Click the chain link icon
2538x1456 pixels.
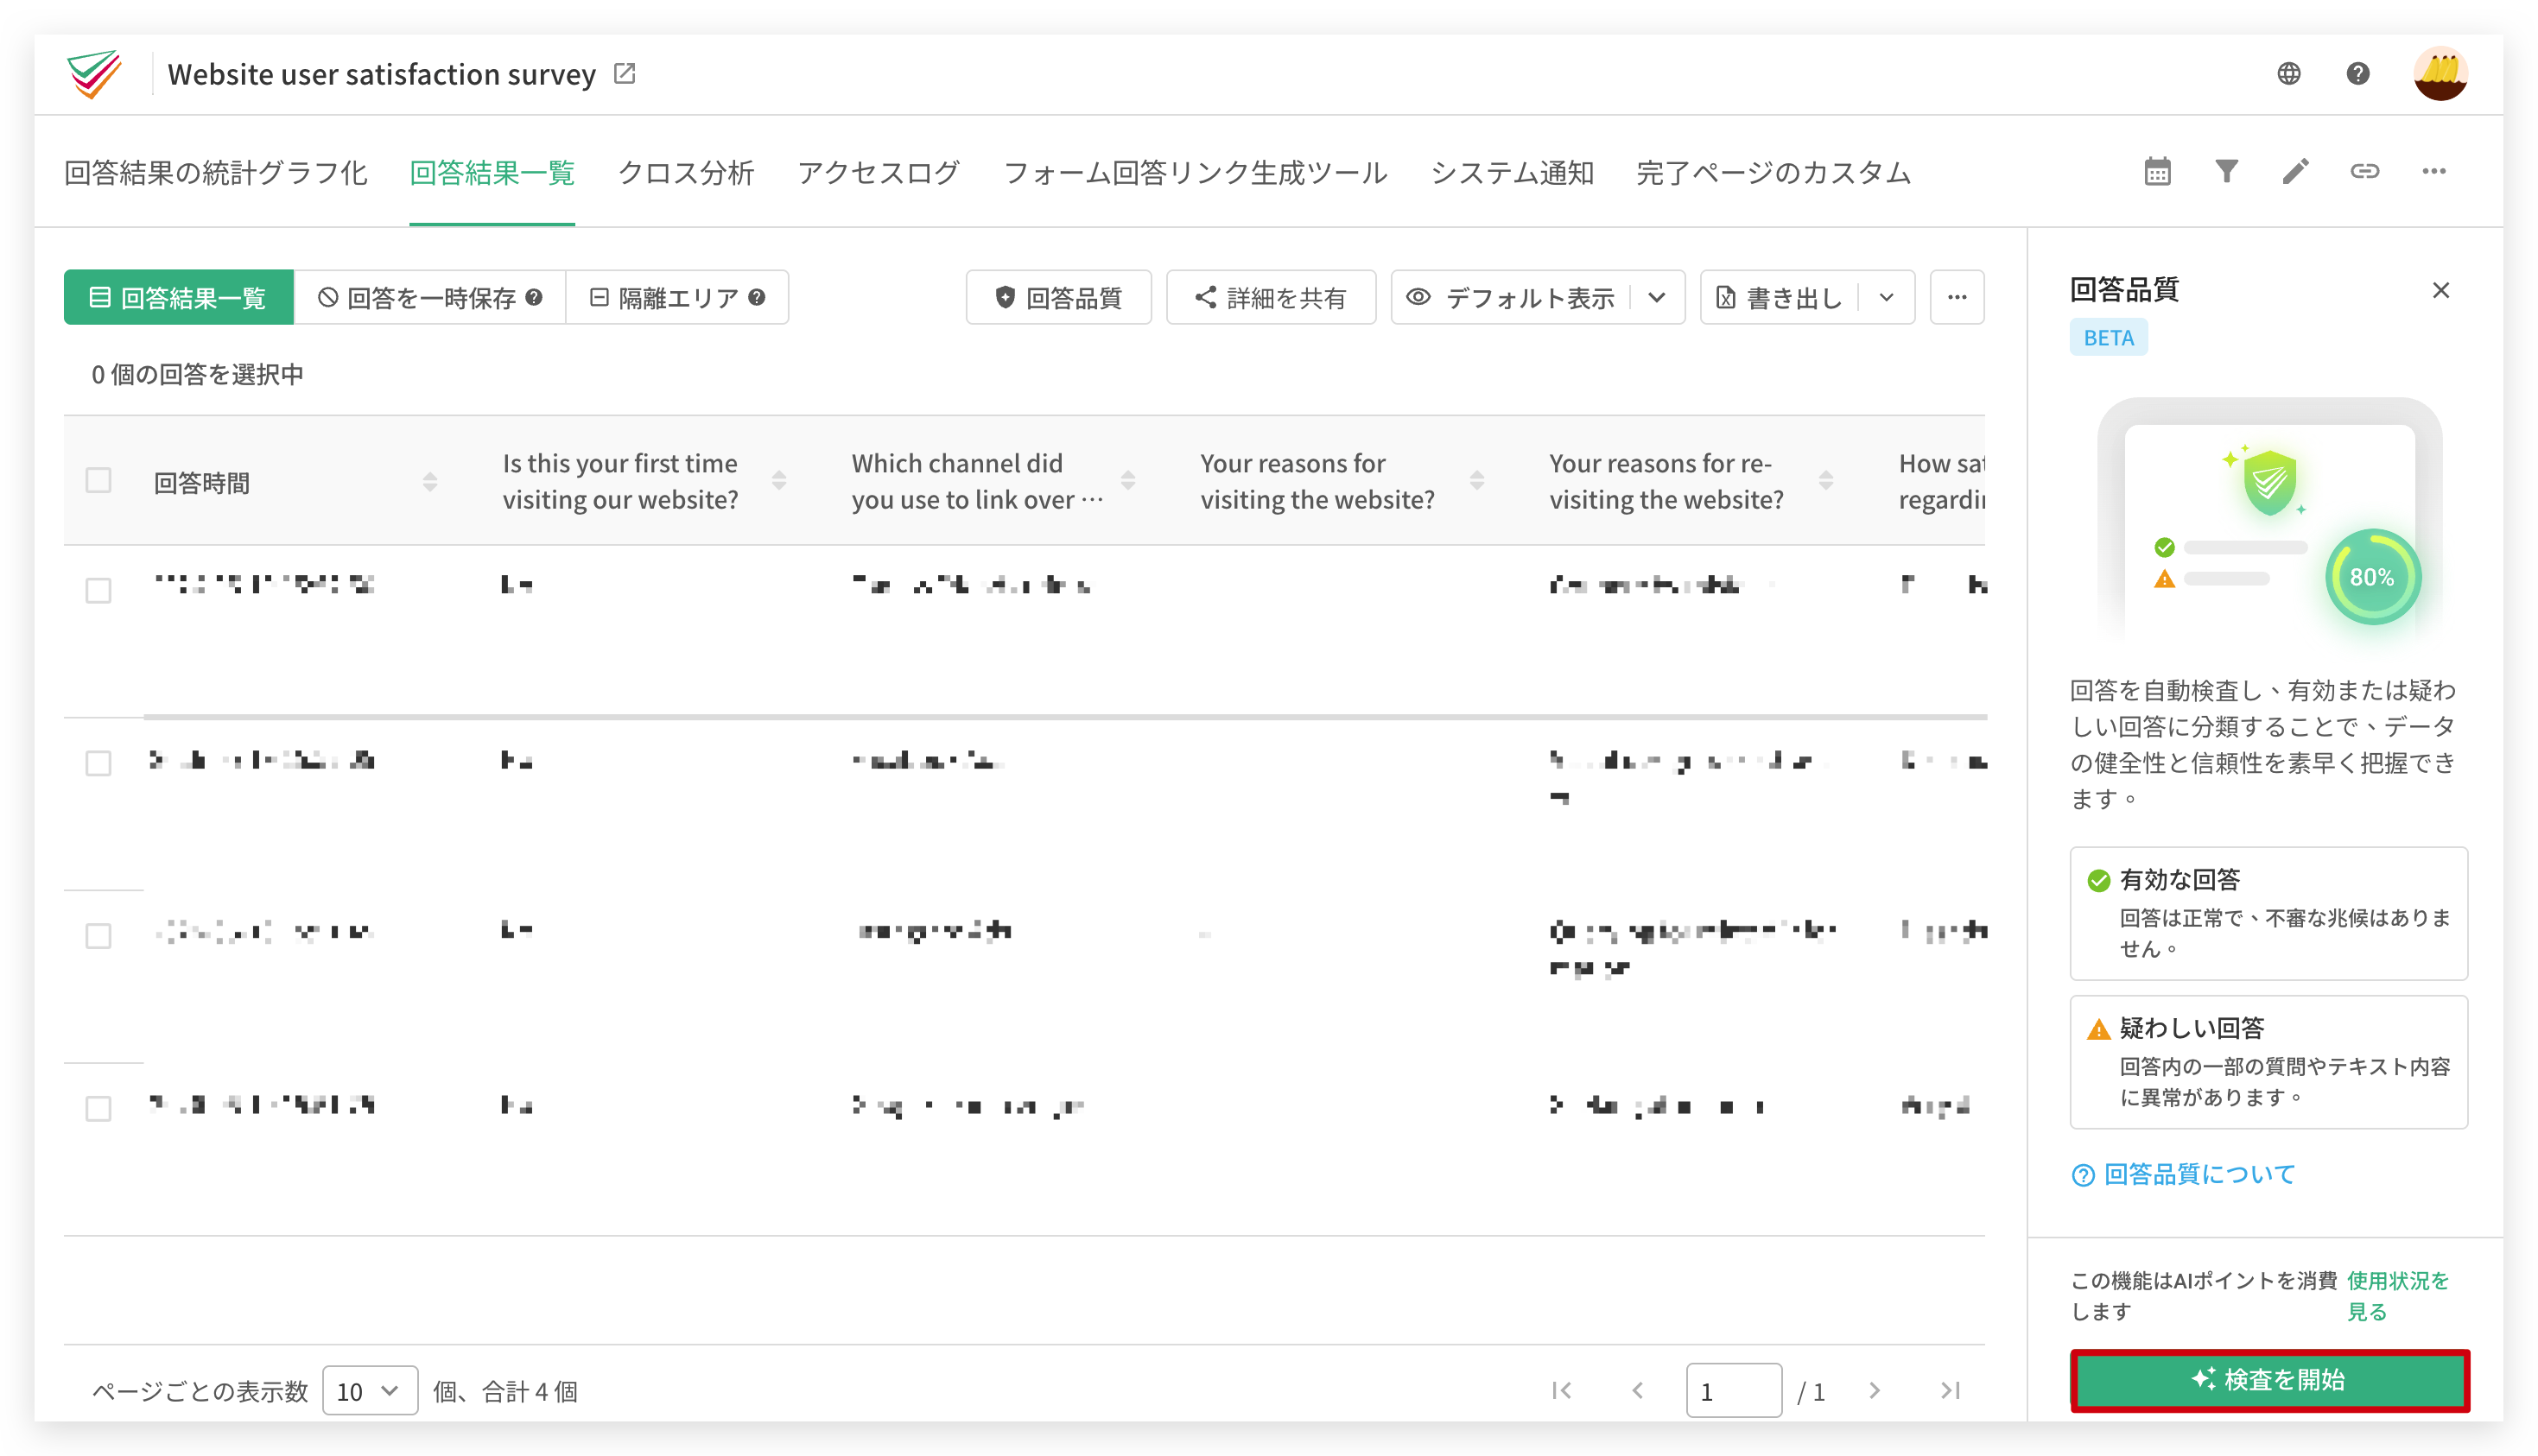point(2365,171)
